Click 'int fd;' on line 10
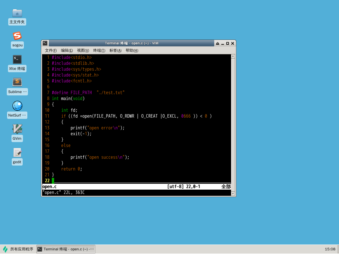Viewport: 339px width, 263px height. [69, 110]
